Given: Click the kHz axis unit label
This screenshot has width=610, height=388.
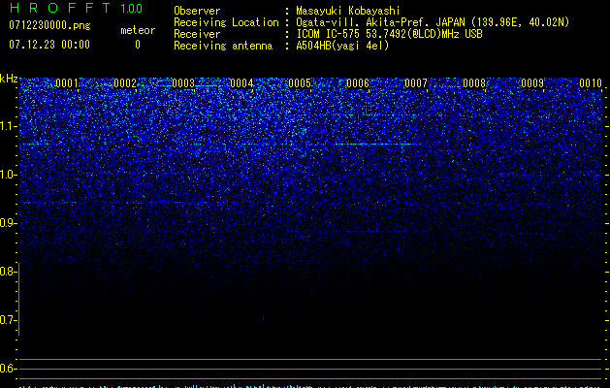Looking at the screenshot, I should coord(9,79).
